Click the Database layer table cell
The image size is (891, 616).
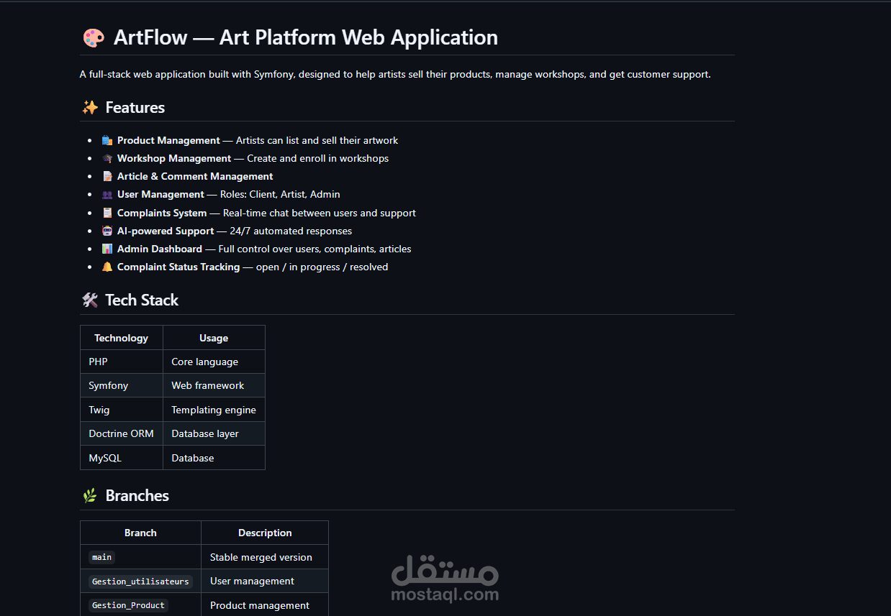214,433
